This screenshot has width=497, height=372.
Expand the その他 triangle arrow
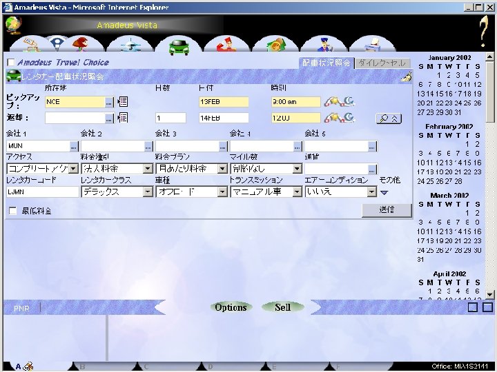click(384, 192)
